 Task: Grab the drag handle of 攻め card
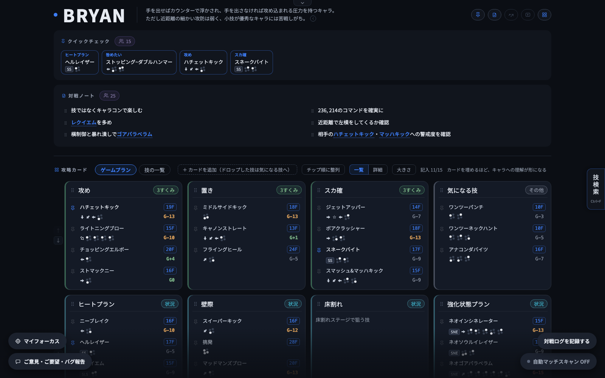[73, 191]
